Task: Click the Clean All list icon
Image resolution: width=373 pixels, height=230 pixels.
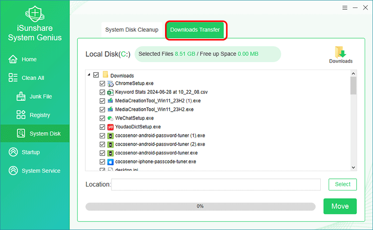Action: 13,78
